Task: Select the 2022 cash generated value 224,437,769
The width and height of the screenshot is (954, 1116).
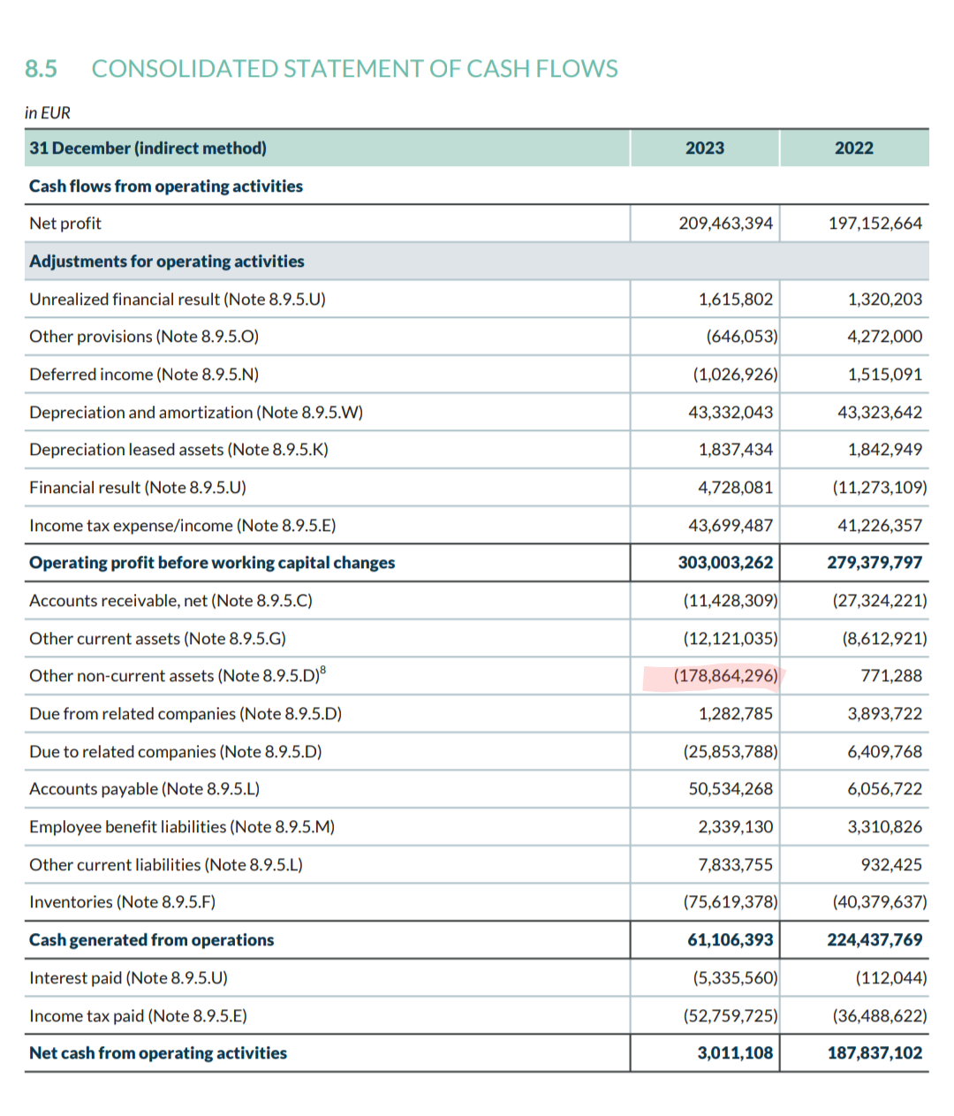Action: pyautogui.click(x=874, y=940)
